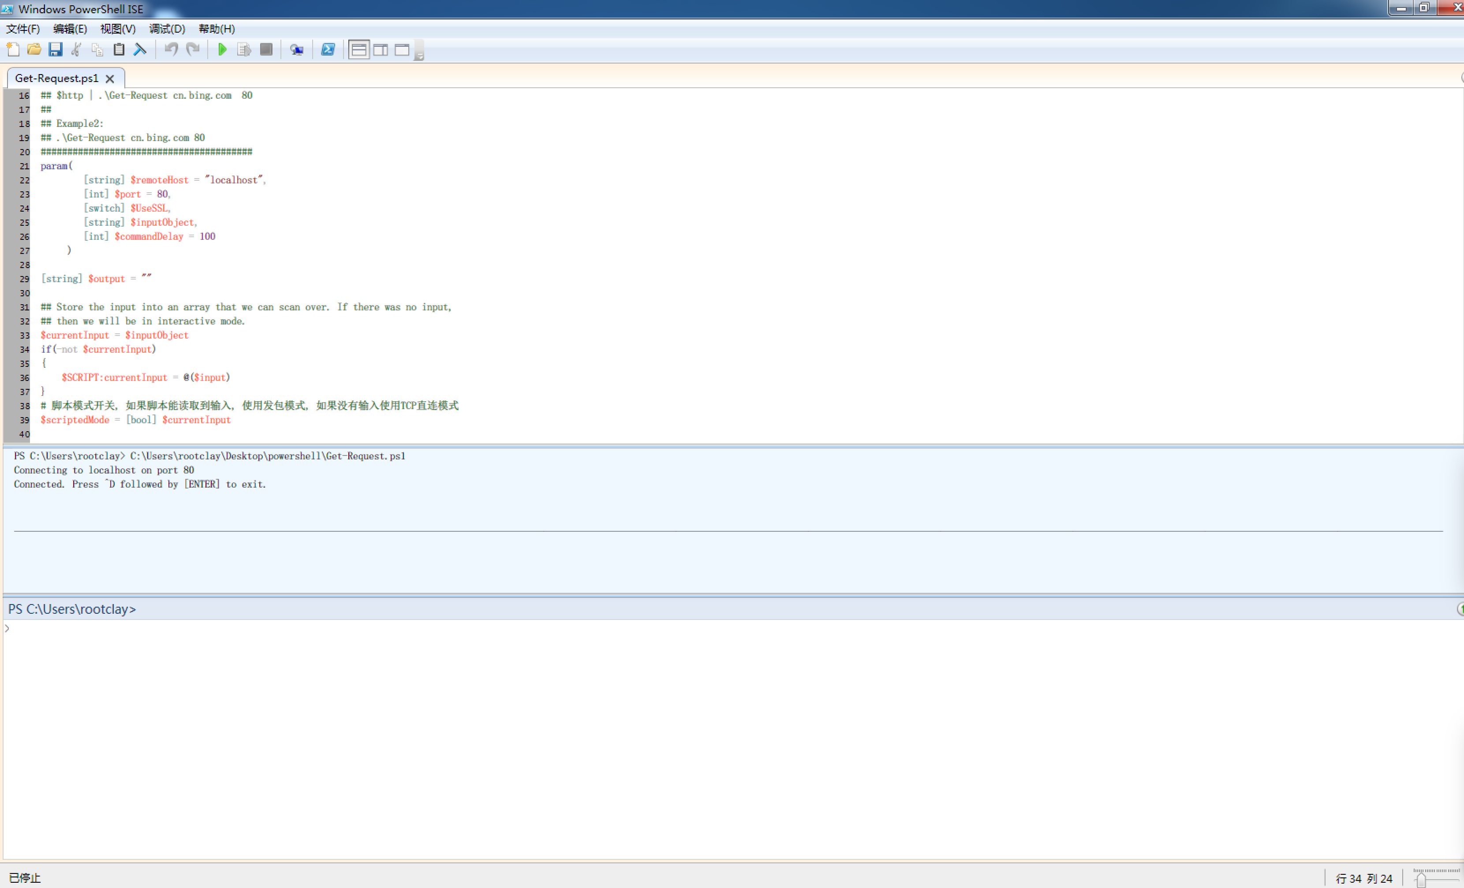Click the $port variable in line 23
The height and width of the screenshot is (888, 1464).
(128, 194)
